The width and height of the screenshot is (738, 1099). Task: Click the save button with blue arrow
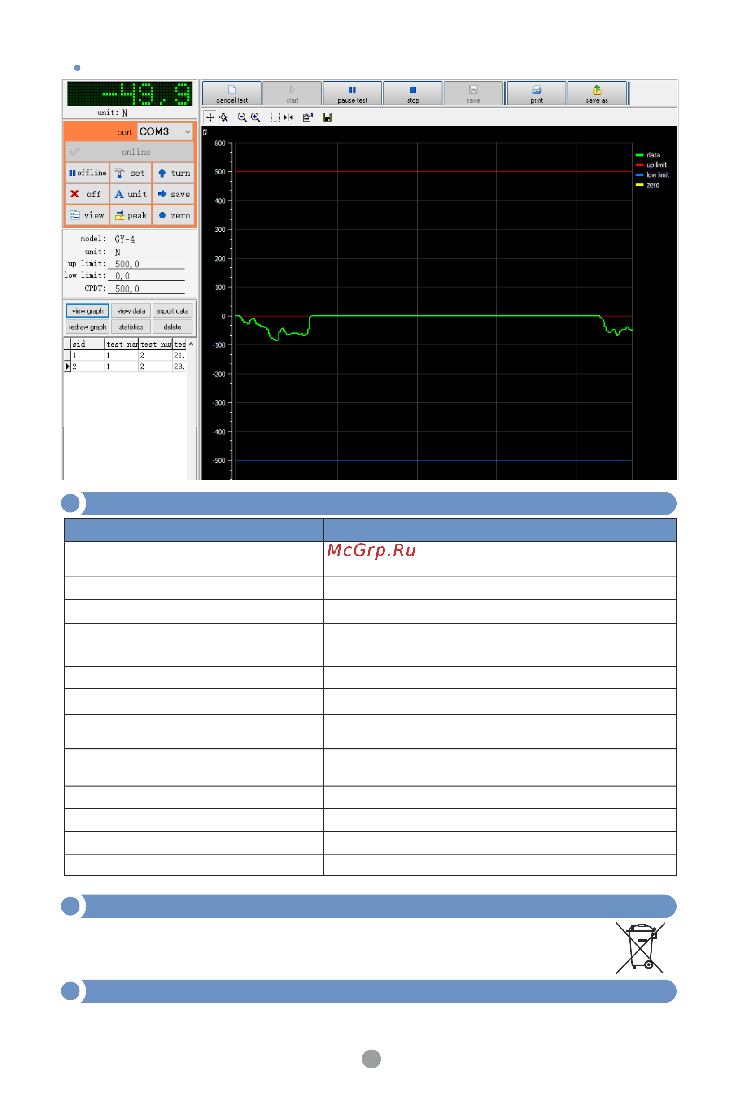tap(173, 194)
